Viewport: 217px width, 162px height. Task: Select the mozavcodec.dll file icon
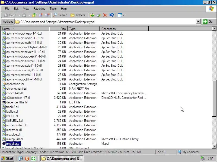pyautogui.click(x=4, y=125)
